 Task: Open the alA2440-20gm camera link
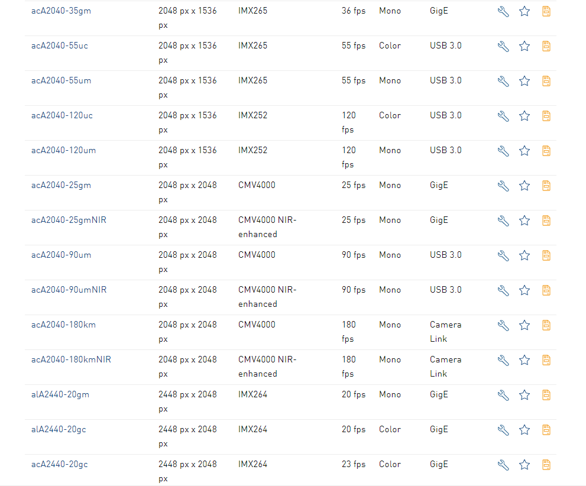(x=60, y=394)
